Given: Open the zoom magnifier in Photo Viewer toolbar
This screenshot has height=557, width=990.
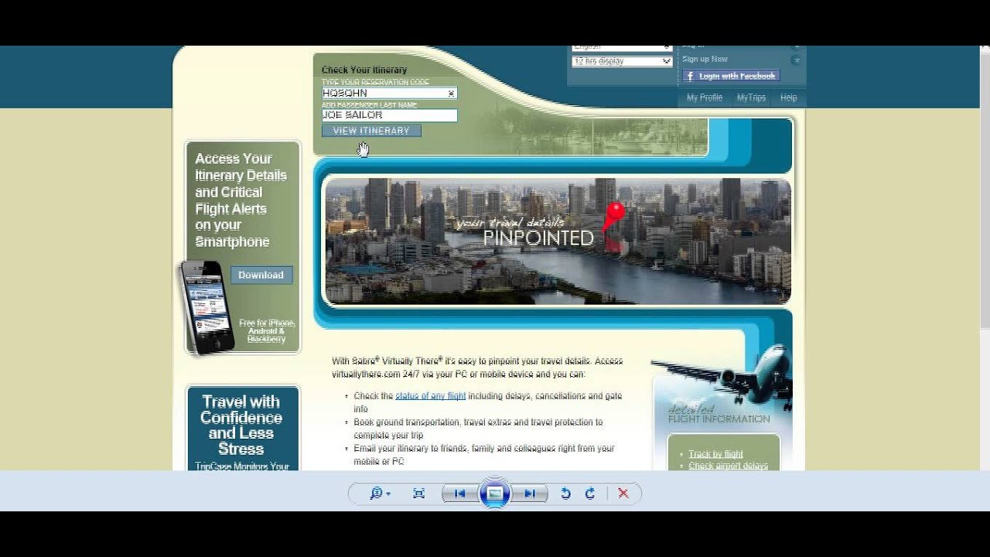Looking at the screenshot, I should [x=380, y=494].
